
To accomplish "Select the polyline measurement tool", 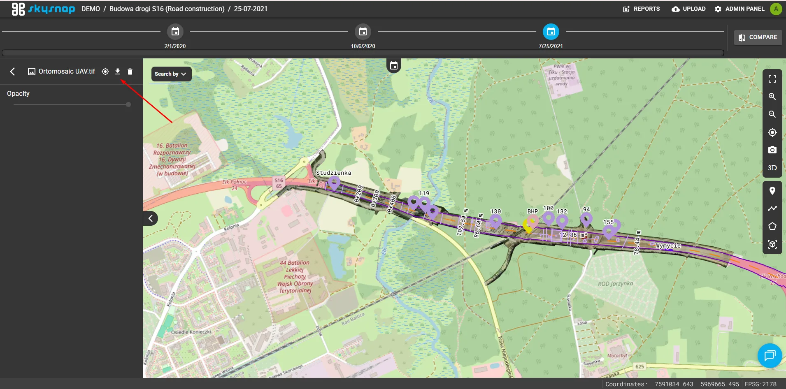I will (772, 208).
